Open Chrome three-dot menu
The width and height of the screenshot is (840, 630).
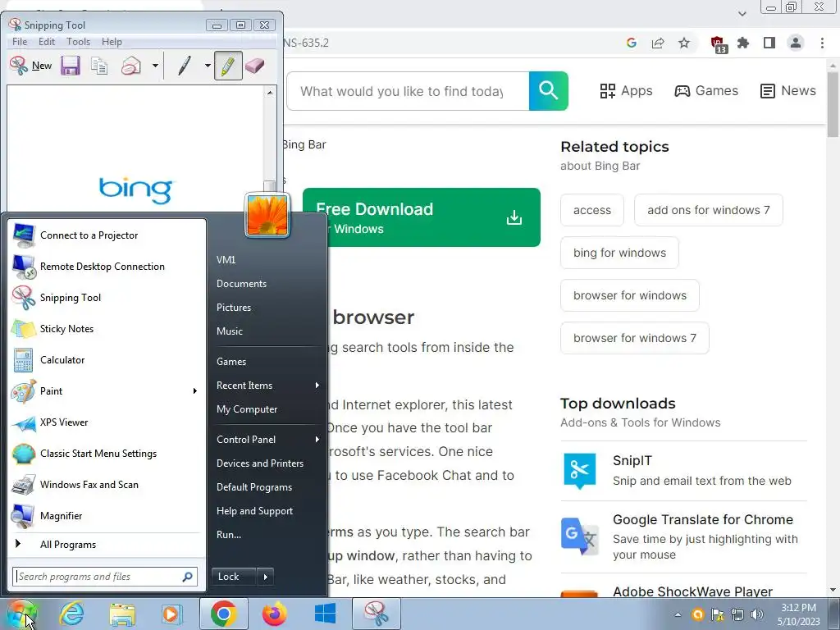point(822,43)
